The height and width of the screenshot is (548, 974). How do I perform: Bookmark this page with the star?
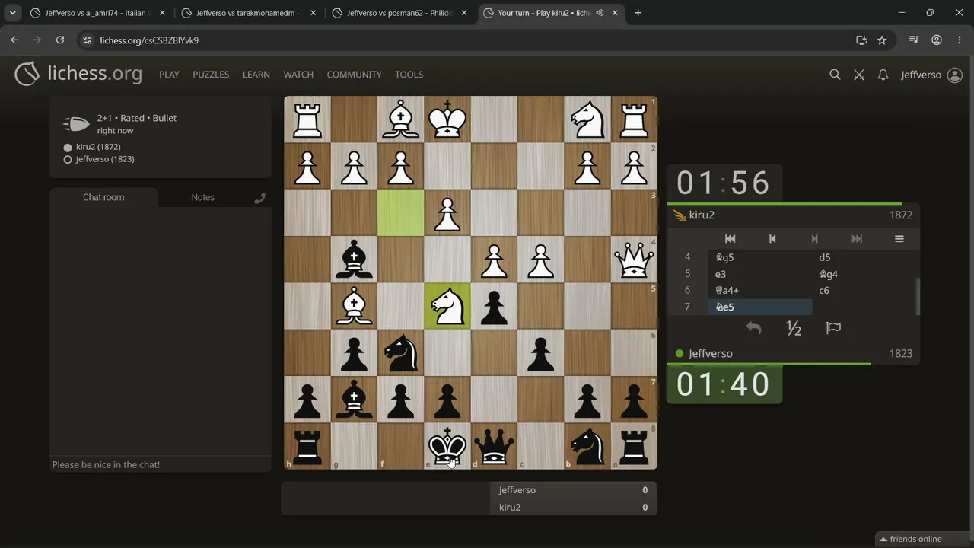[882, 40]
